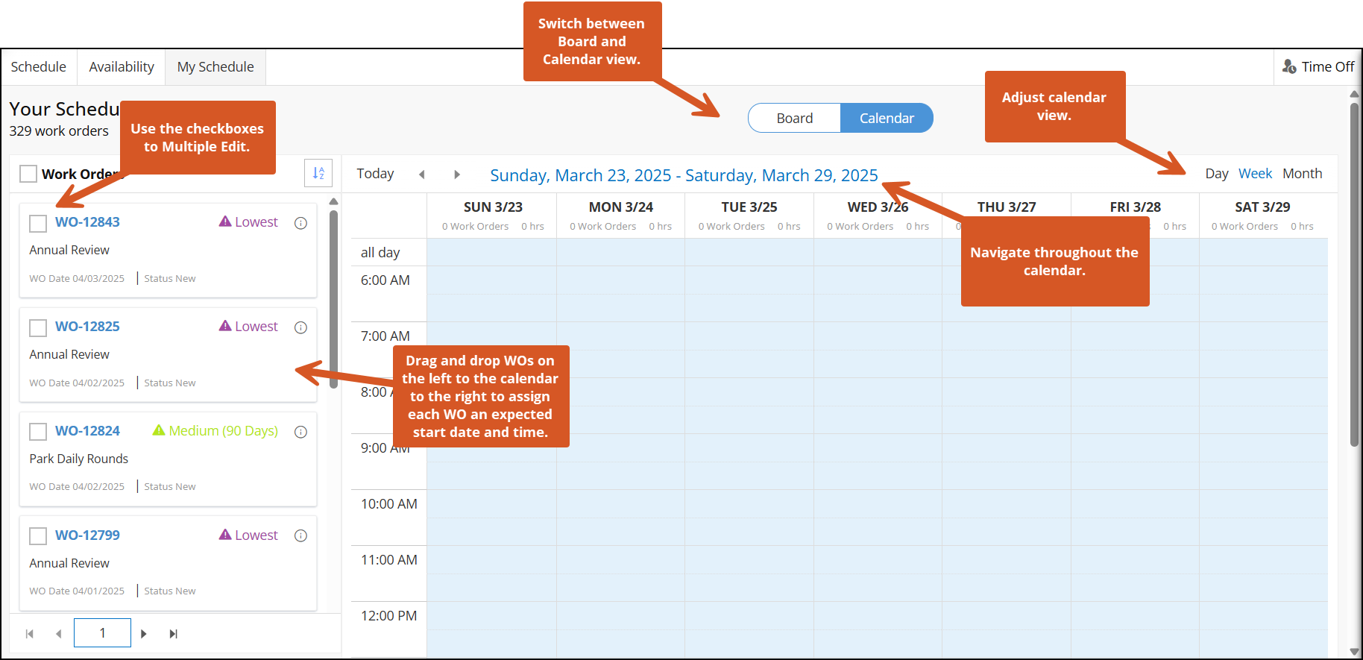Viewport: 1363px width, 660px height.
Task: Open the WO-12825 work order link
Action: [x=87, y=327]
